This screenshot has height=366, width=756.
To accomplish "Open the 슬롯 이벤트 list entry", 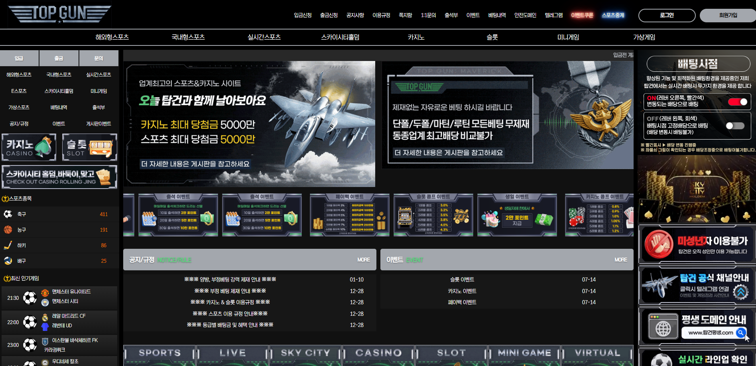I will pos(462,279).
